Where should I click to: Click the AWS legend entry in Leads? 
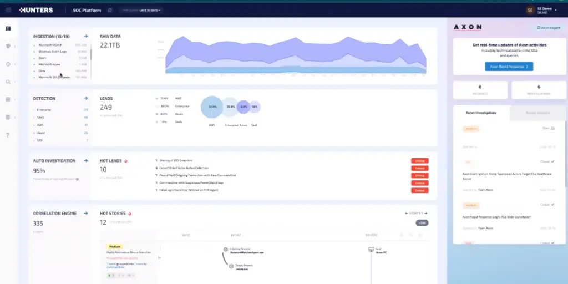169,98
